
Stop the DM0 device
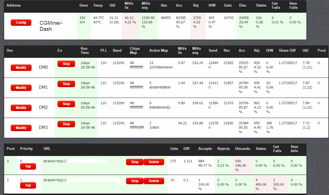click(x=66, y=64)
